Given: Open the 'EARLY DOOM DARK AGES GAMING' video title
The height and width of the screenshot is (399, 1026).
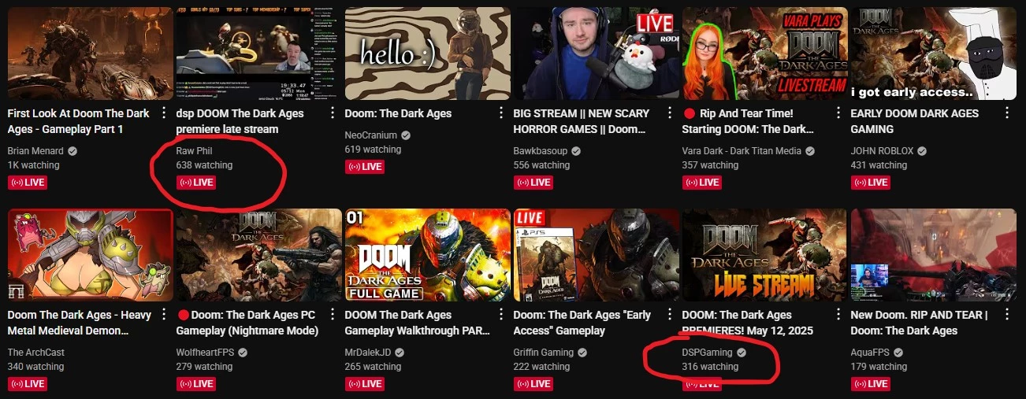Looking at the screenshot, I should click(x=914, y=121).
